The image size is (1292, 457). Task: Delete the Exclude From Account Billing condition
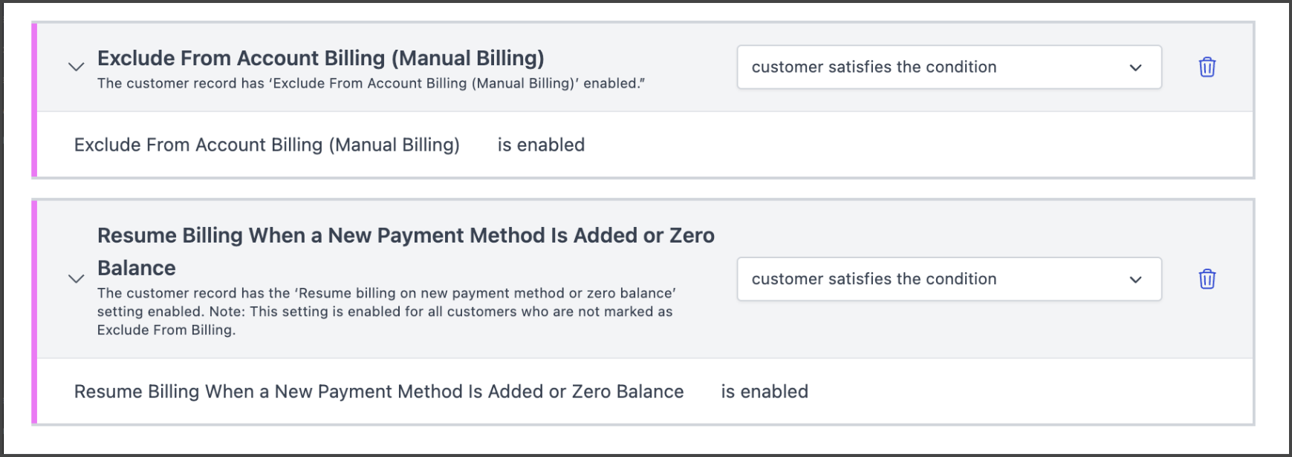click(x=1207, y=68)
